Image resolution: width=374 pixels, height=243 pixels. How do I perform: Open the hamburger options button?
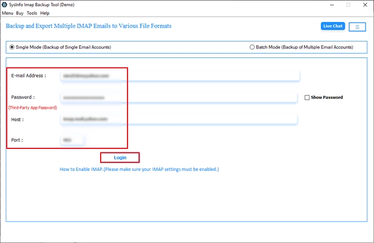click(357, 27)
